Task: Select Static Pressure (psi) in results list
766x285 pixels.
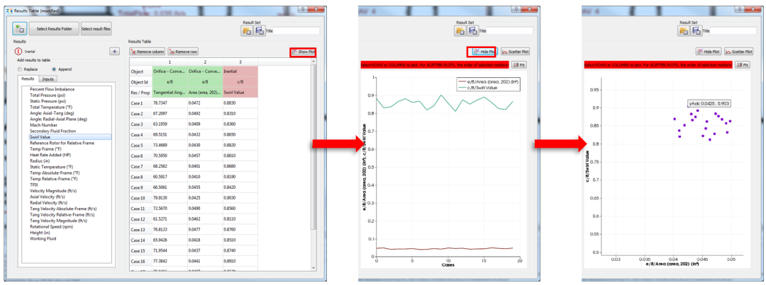Action: [x=48, y=101]
